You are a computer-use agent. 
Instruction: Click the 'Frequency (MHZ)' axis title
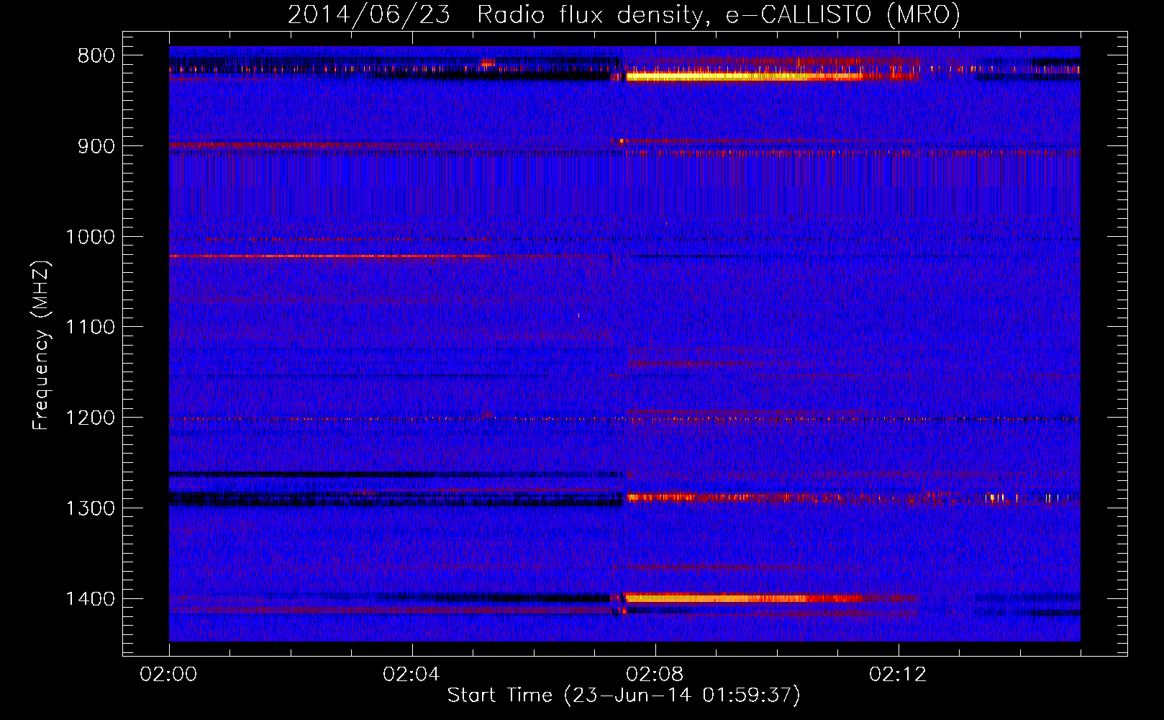41,345
